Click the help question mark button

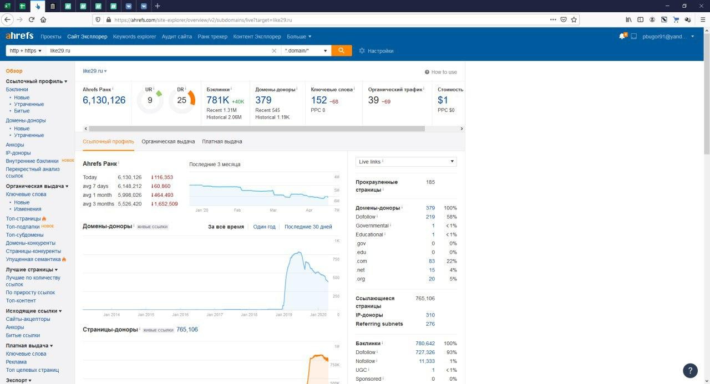pyautogui.click(x=690, y=370)
